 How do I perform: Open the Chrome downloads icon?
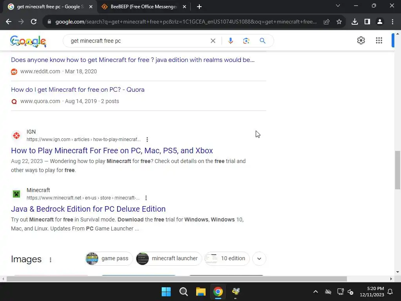point(354,22)
